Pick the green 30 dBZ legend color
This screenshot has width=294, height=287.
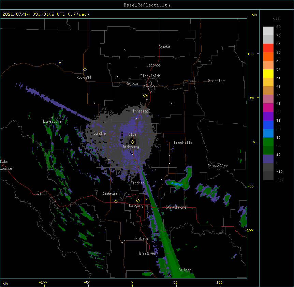click(268, 142)
